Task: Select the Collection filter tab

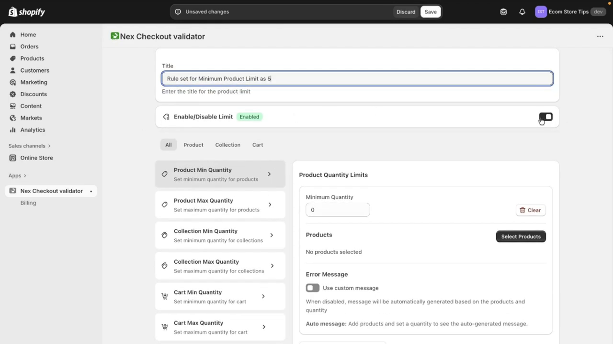Action: point(227,145)
